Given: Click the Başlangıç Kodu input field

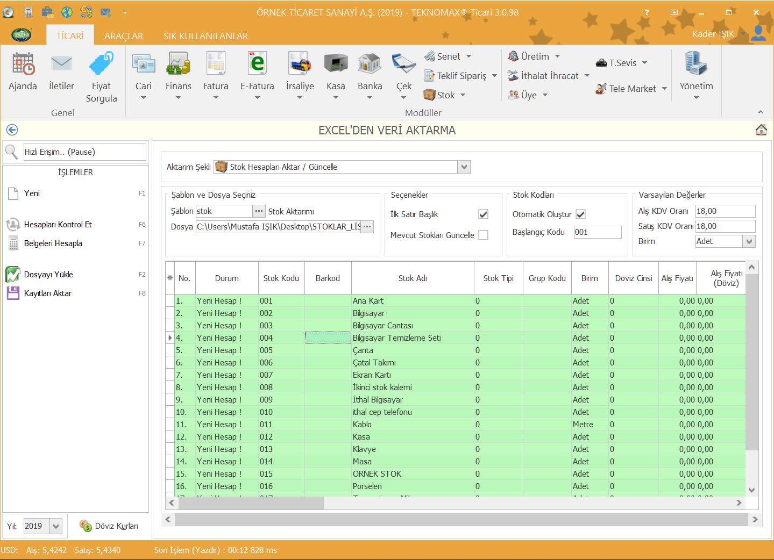Looking at the screenshot, I should click(x=597, y=232).
